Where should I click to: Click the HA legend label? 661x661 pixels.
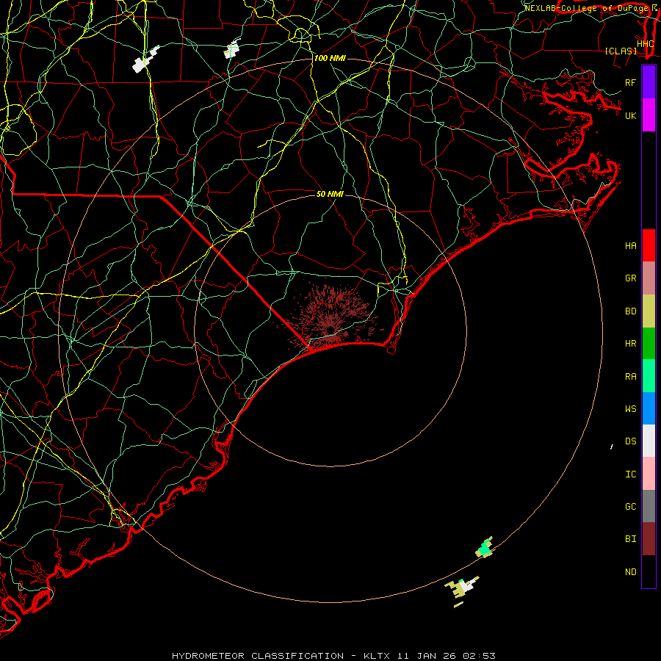pos(630,246)
